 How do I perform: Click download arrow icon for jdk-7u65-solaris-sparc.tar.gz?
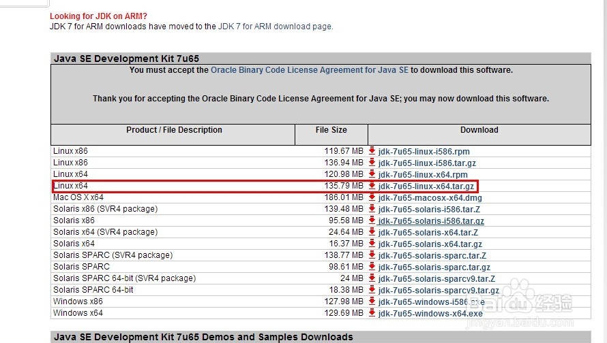click(372, 267)
